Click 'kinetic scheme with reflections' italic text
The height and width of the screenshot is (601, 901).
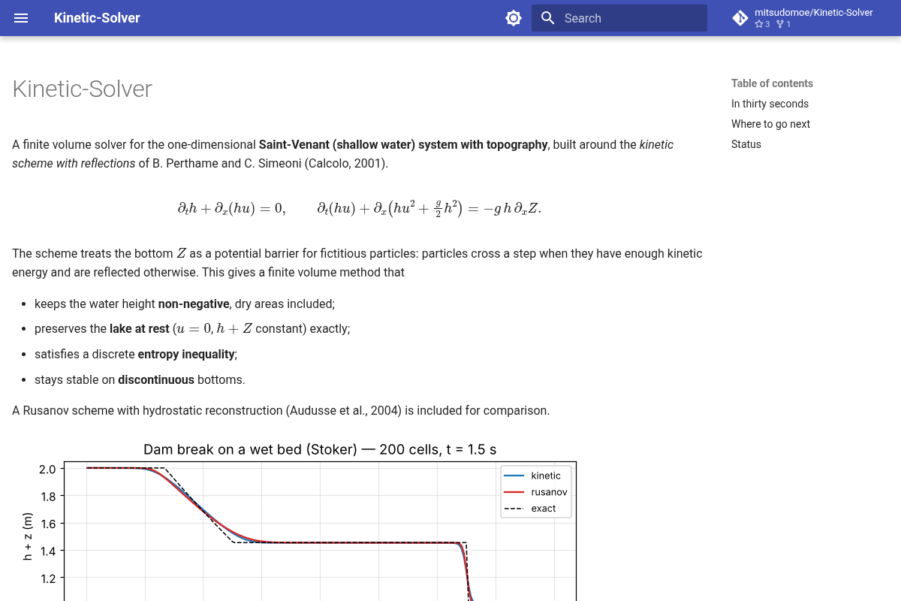(343, 154)
